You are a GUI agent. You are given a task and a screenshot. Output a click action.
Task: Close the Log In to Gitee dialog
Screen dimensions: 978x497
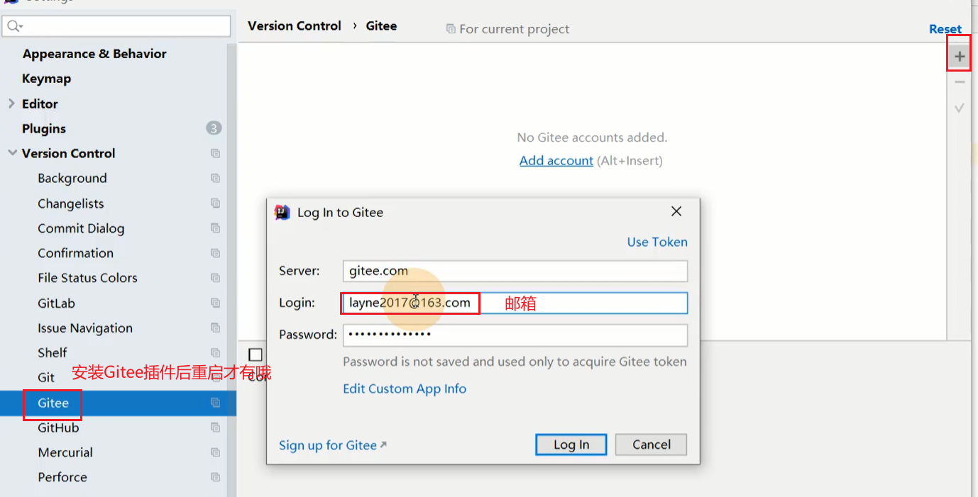pyautogui.click(x=676, y=211)
